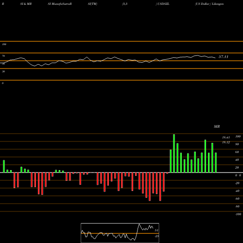This screenshot has width=243, height=243.
Task: Click the -100 axis label of MR chart
Action: (238, 214)
